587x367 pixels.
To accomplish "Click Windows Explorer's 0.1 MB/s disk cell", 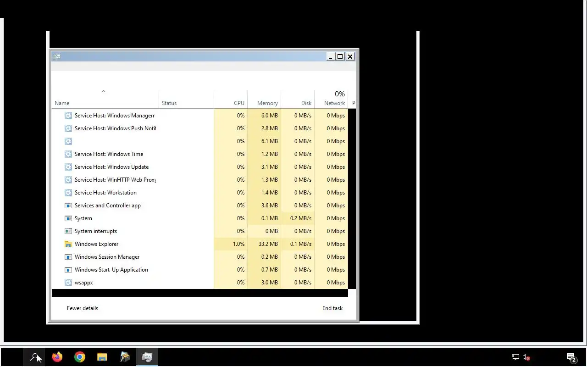I will (x=298, y=244).
